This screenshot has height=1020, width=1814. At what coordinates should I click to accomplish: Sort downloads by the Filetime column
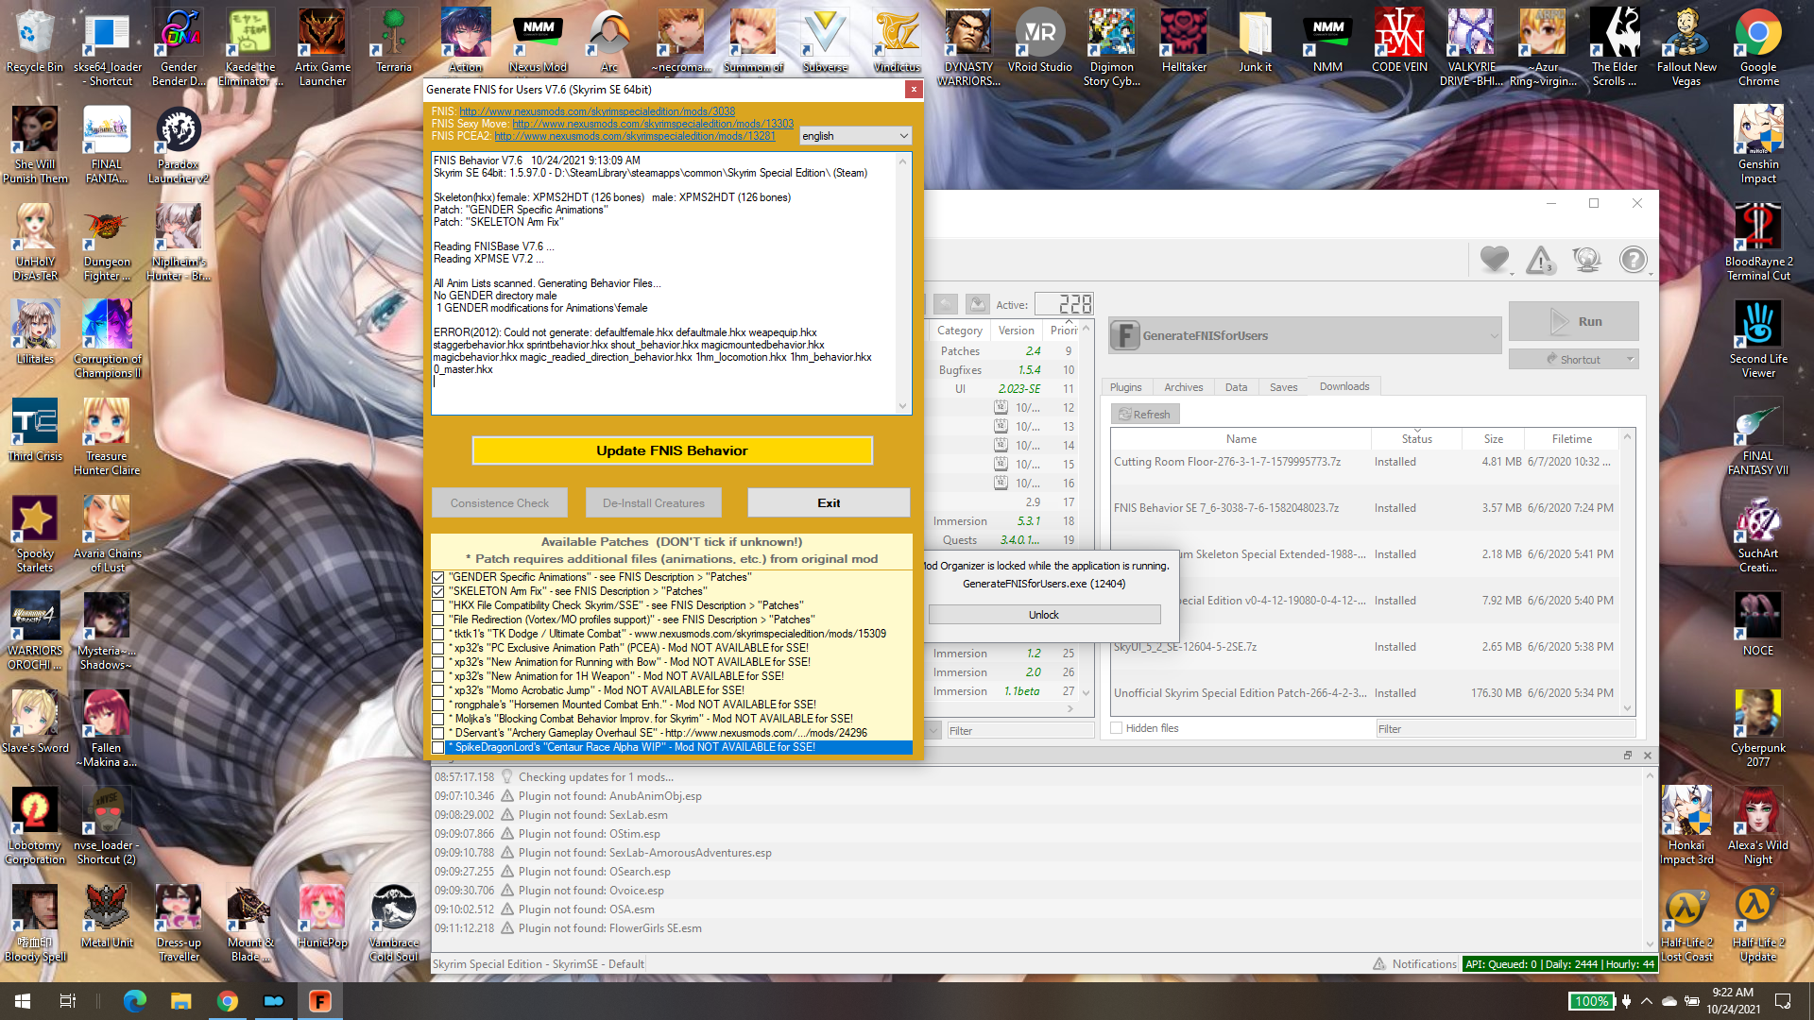[1572, 439]
